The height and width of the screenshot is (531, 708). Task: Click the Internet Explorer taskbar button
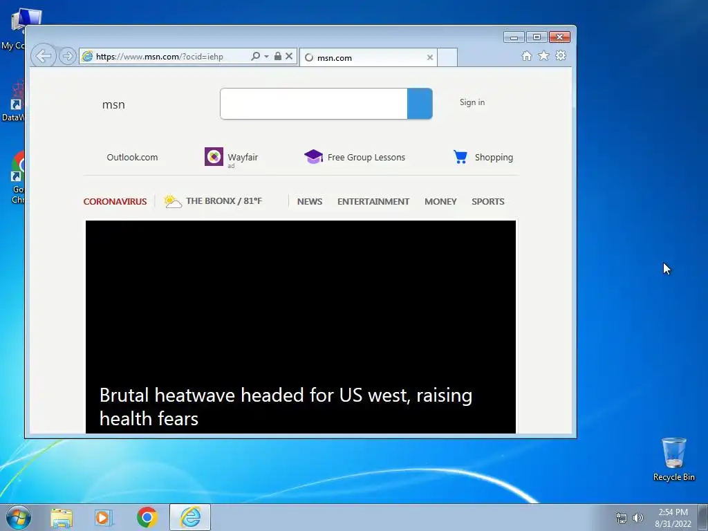pos(190,517)
